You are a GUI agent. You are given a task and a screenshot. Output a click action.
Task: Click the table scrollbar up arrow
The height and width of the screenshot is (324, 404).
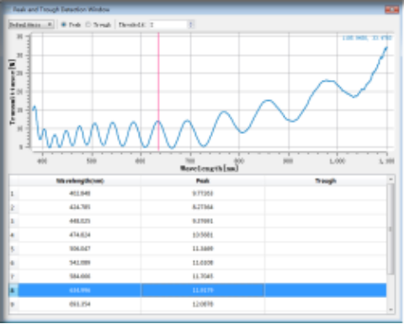click(391, 179)
